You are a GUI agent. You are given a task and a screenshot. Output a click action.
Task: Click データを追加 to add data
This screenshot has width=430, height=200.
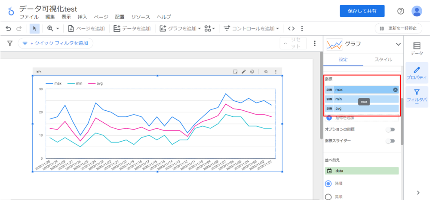click(132, 28)
